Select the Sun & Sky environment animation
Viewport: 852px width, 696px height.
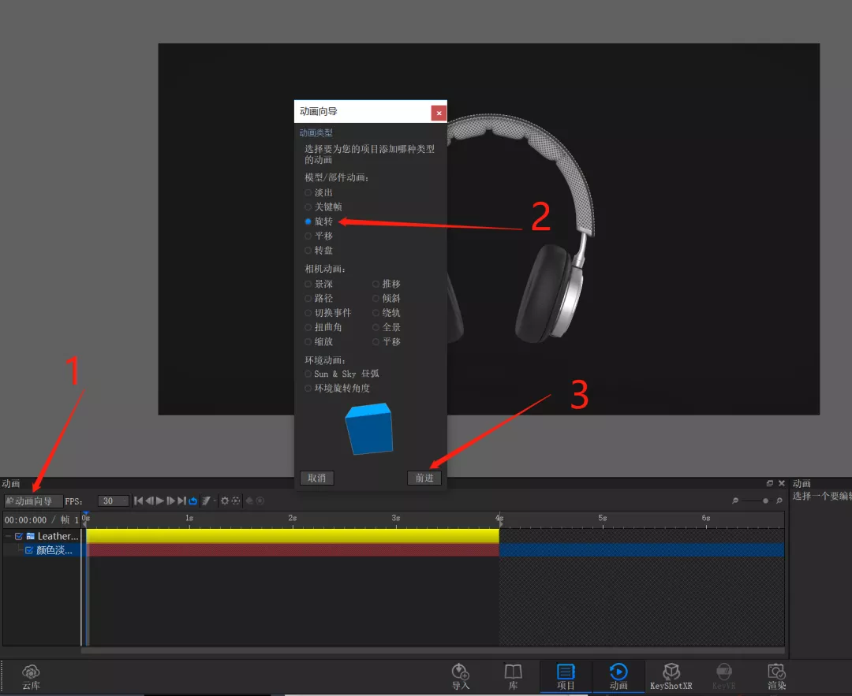click(x=308, y=374)
